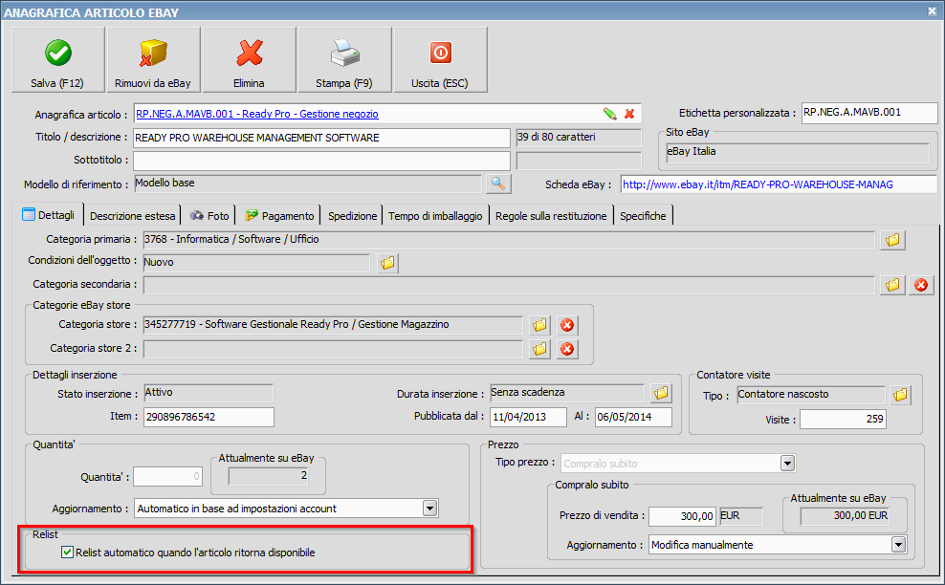Click 'eBay Italia' site value

(798, 152)
